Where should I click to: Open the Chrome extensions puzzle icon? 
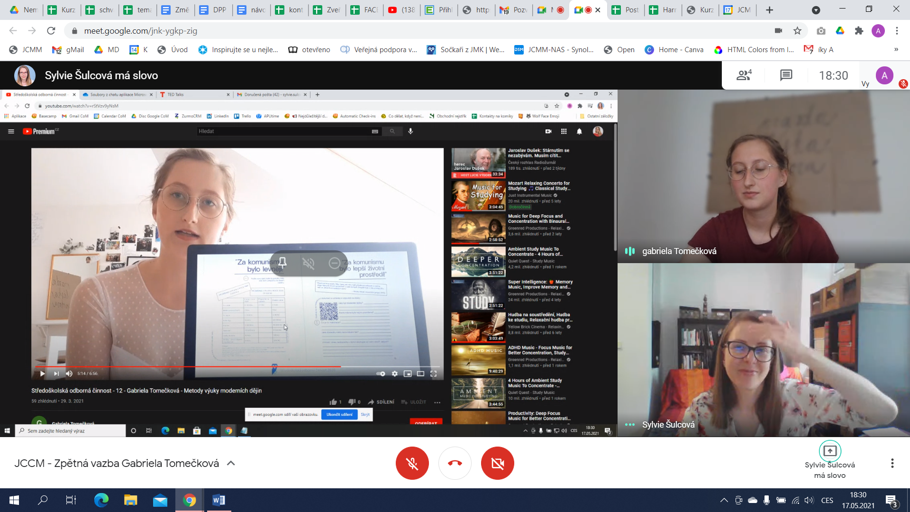pos(859,31)
